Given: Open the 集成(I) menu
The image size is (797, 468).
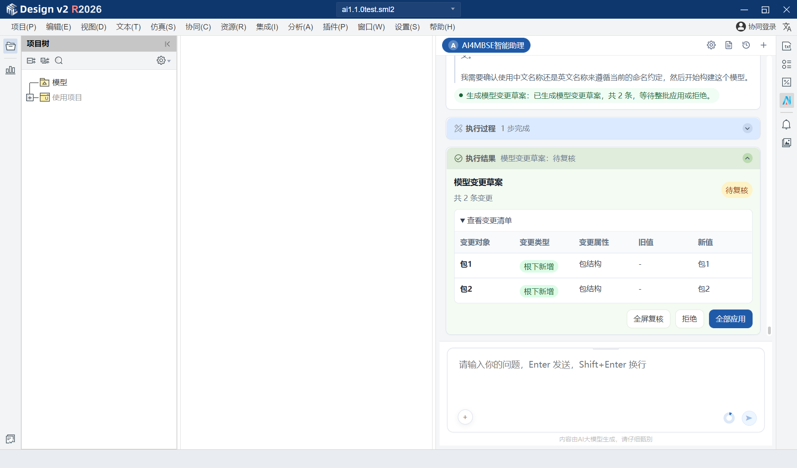Looking at the screenshot, I should click(x=267, y=27).
